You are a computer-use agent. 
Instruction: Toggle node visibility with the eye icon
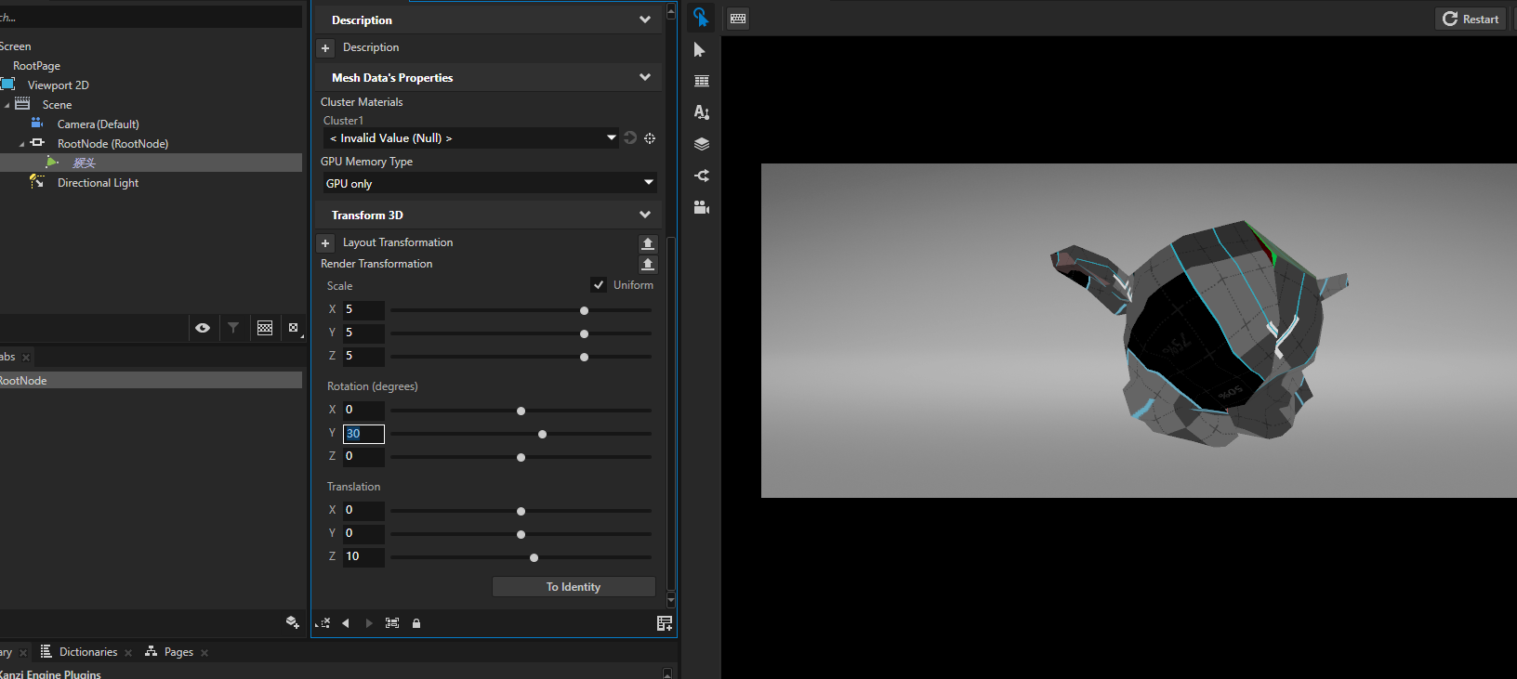pyautogui.click(x=203, y=328)
